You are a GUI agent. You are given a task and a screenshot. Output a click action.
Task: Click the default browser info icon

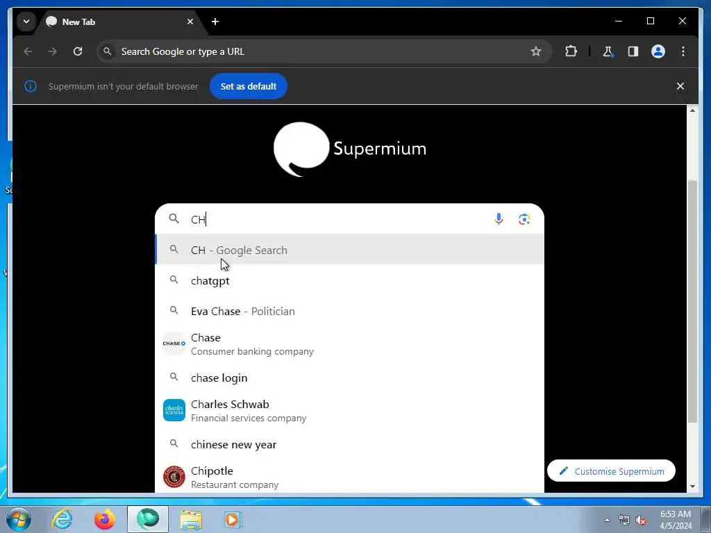31,86
